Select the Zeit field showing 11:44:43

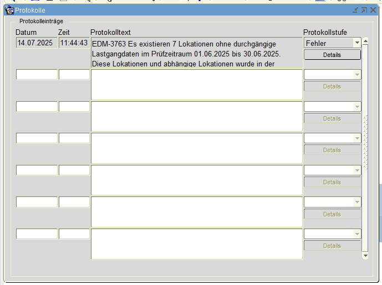point(74,43)
